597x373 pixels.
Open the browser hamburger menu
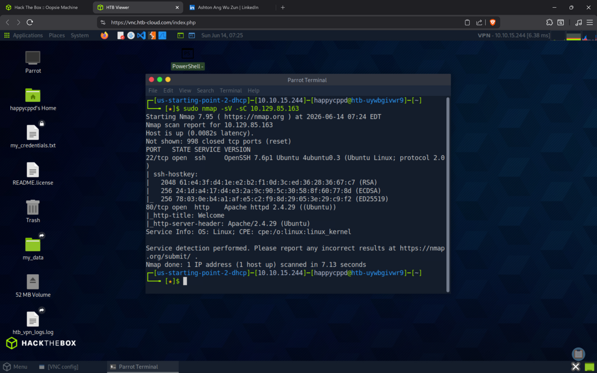click(x=590, y=22)
